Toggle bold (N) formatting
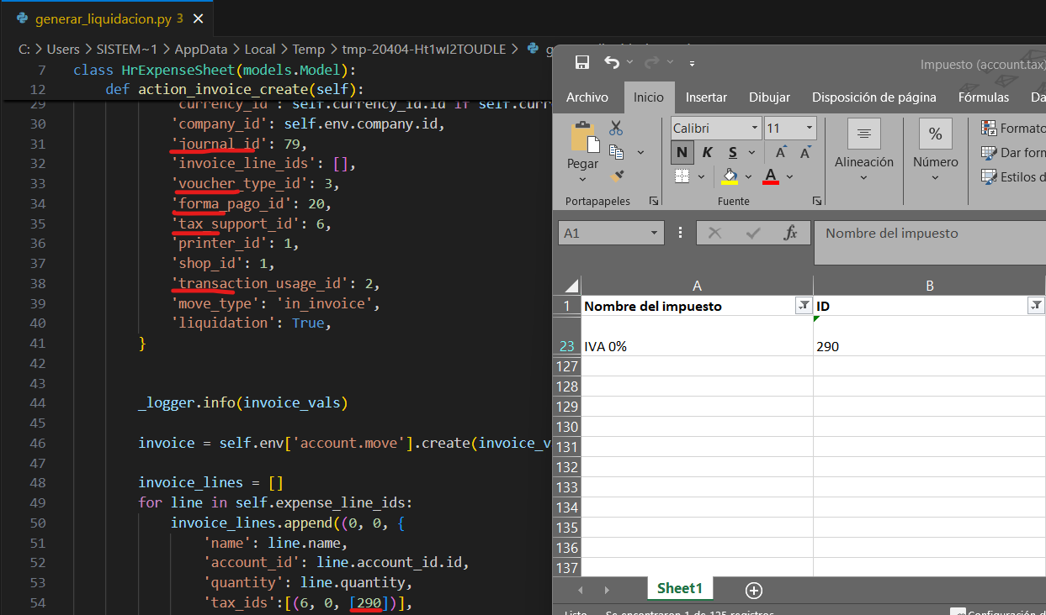The width and height of the screenshot is (1046, 615). (x=682, y=152)
